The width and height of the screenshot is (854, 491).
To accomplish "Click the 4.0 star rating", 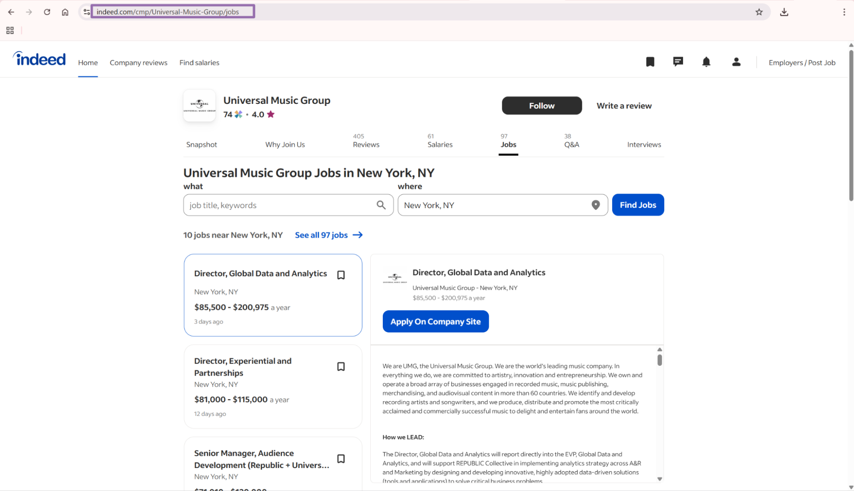I will point(263,115).
